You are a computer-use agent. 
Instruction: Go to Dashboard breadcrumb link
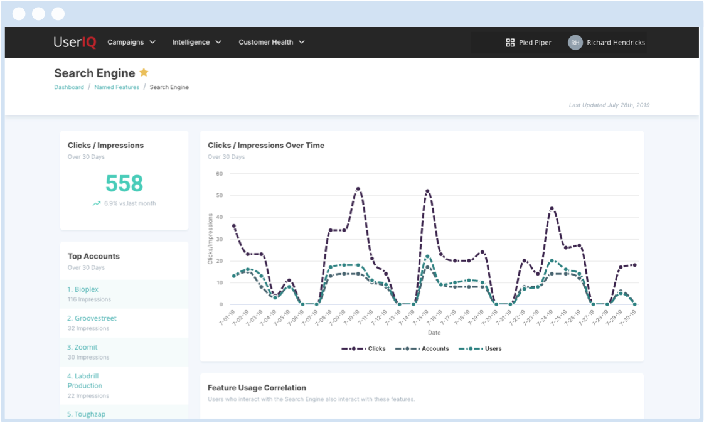pyautogui.click(x=69, y=87)
